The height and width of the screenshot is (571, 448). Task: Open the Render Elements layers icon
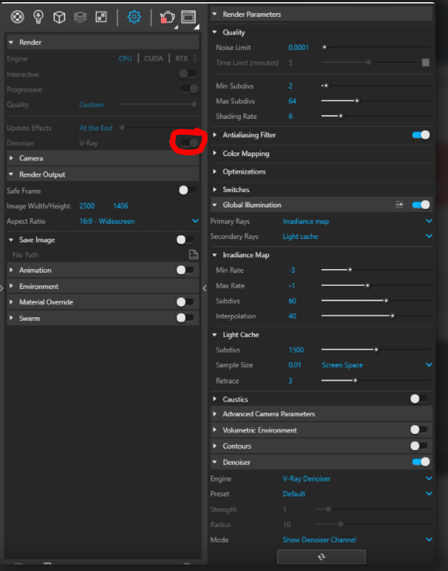pyautogui.click(x=80, y=16)
